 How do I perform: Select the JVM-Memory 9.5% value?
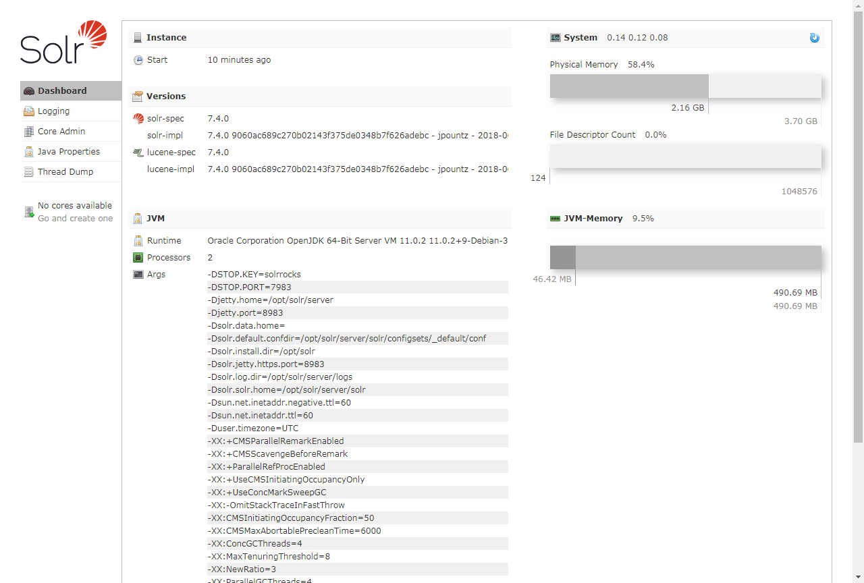tap(643, 219)
